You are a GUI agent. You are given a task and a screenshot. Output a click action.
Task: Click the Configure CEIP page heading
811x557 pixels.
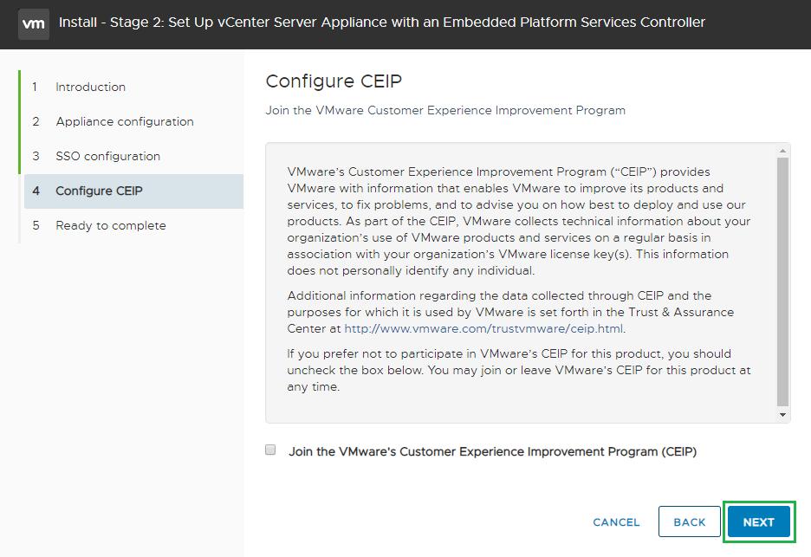click(x=334, y=81)
